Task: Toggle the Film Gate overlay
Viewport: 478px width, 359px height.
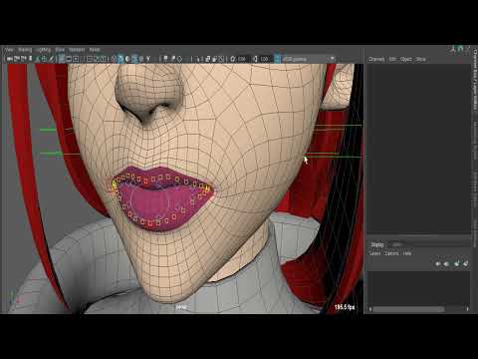Action: [69, 59]
